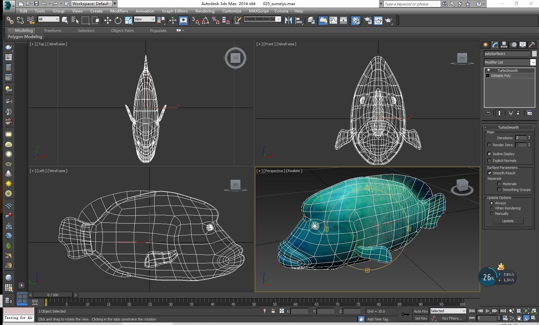Click the Mirror tool icon
The width and height of the screenshot is (539, 325).
pyautogui.click(x=289, y=20)
